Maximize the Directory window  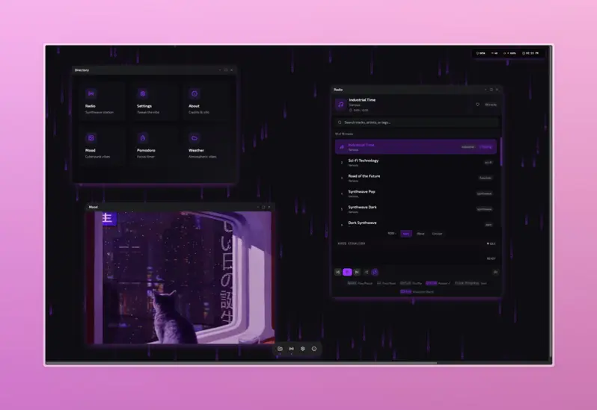pyautogui.click(x=226, y=70)
